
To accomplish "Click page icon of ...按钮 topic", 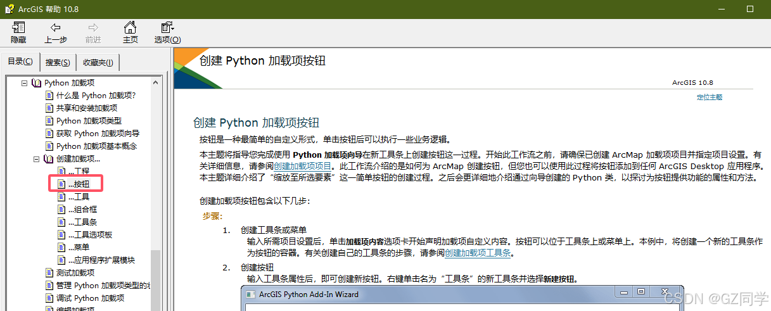I will pyautogui.click(x=61, y=184).
